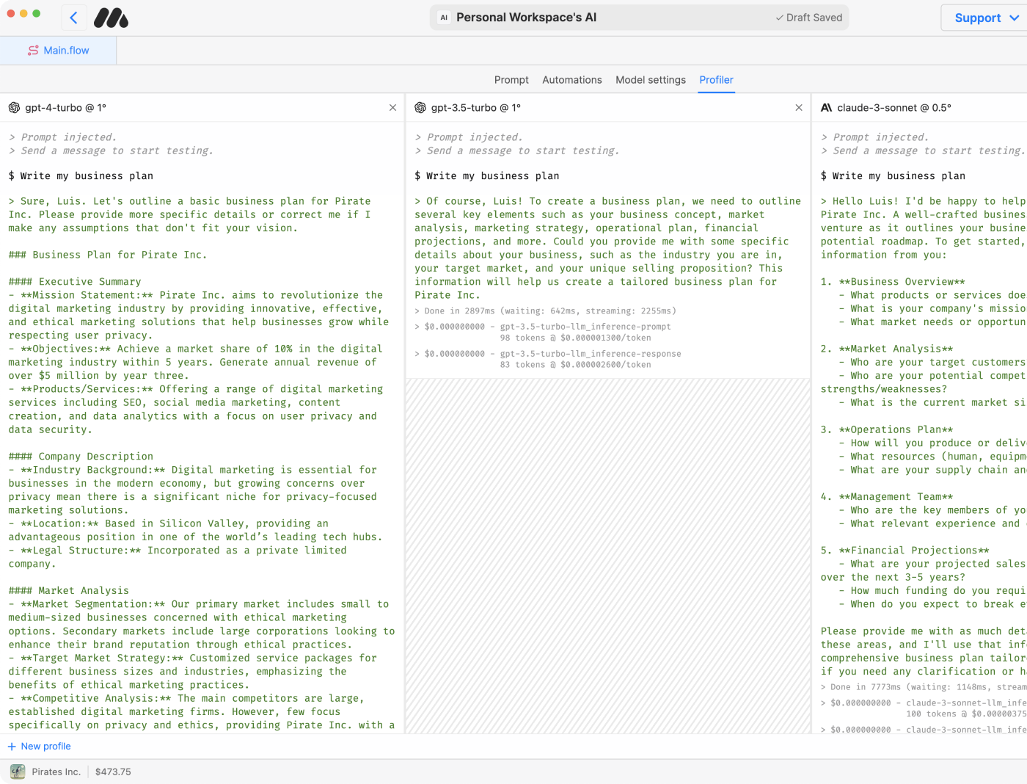Click the OpenAI icon beside gpt-4-turbo
This screenshot has width=1027, height=784.
click(x=14, y=108)
